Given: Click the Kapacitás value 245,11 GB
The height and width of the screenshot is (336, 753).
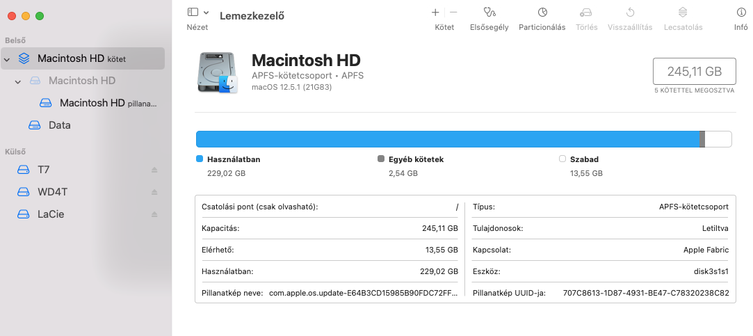Looking at the screenshot, I should click(440, 228).
